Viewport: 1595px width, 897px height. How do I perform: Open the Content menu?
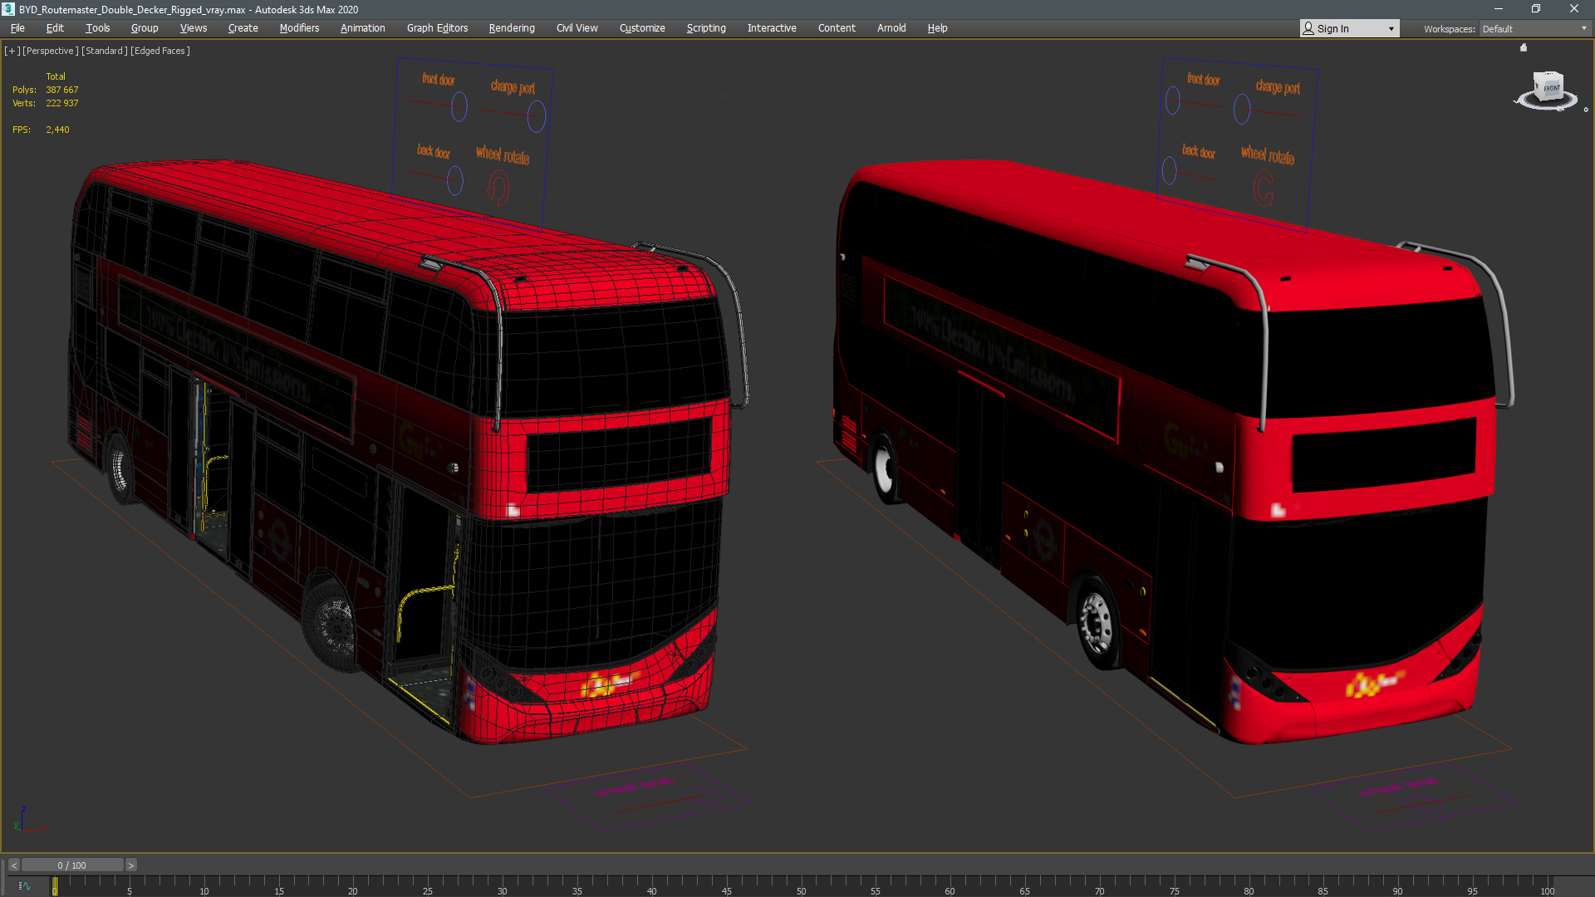[837, 28]
